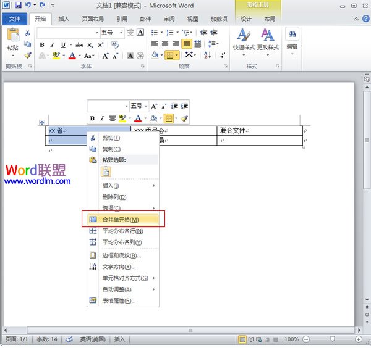Open the 文件 File tab
371x348 pixels.
14,19
